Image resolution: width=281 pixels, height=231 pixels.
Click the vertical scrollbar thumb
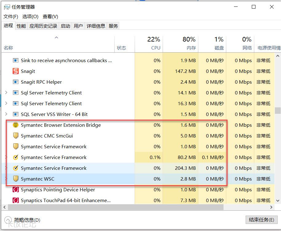point(278,110)
